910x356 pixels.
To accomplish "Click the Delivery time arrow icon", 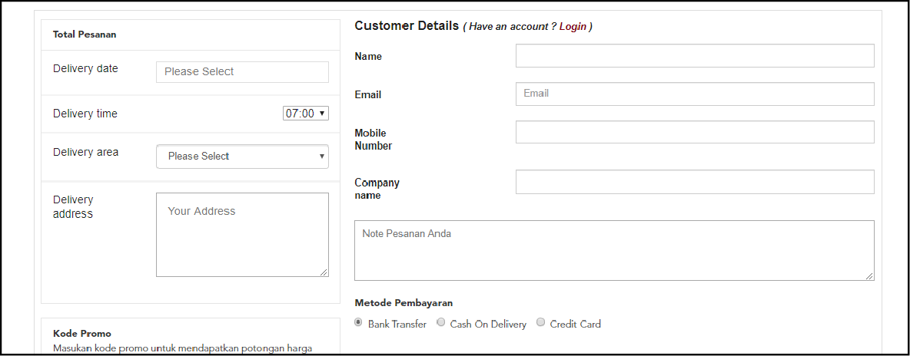I will [x=322, y=114].
